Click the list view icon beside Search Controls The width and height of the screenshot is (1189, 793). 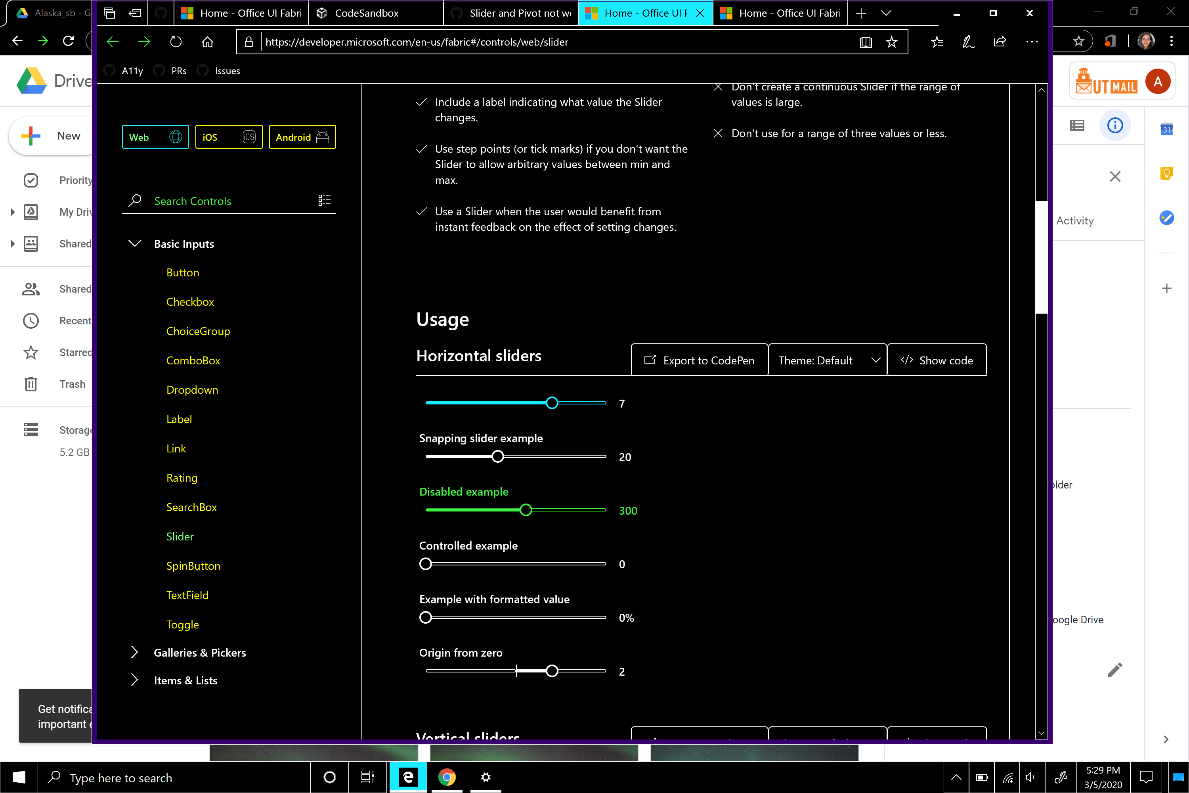[325, 200]
